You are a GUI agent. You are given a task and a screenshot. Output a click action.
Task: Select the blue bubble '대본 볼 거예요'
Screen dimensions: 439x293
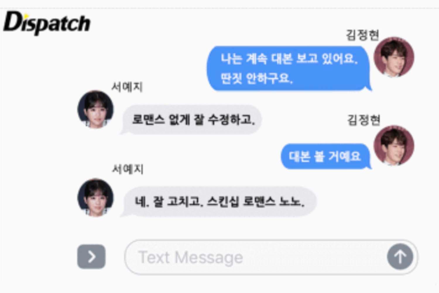pyautogui.click(x=326, y=156)
